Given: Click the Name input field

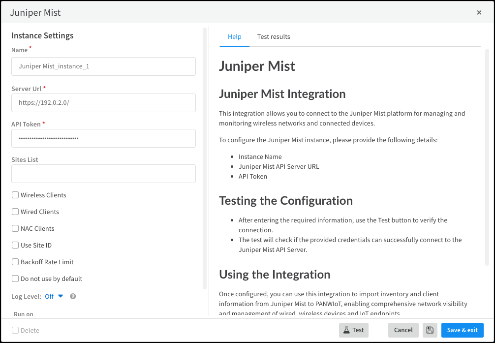Looking at the screenshot, I should tap(103, 66).
